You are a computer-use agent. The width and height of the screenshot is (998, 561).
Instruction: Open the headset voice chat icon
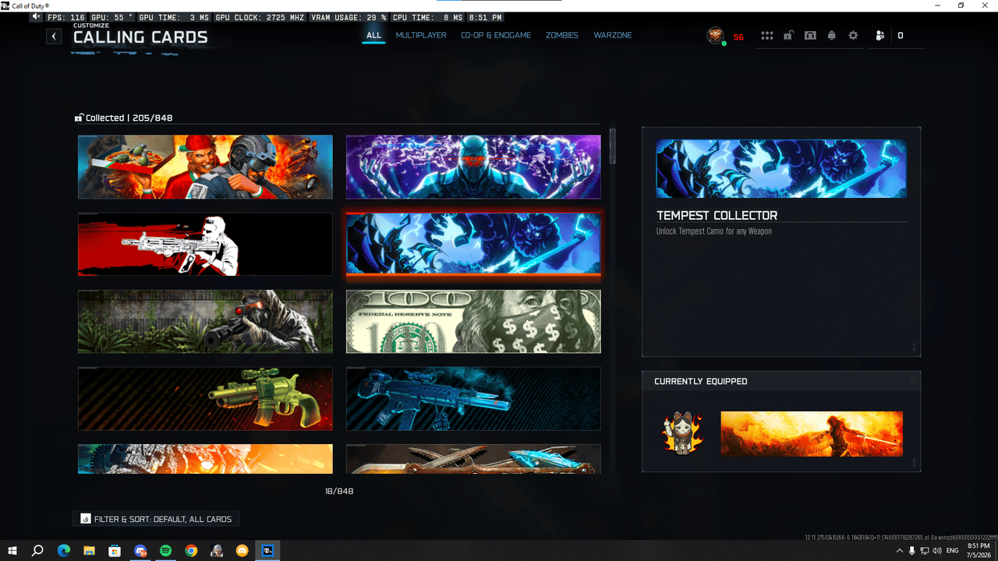[x=810, y=36]
